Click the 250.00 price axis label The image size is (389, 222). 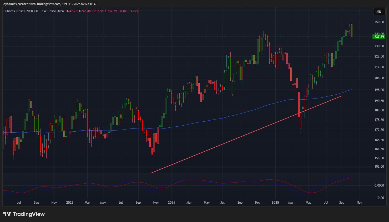[x=379, y=22]
